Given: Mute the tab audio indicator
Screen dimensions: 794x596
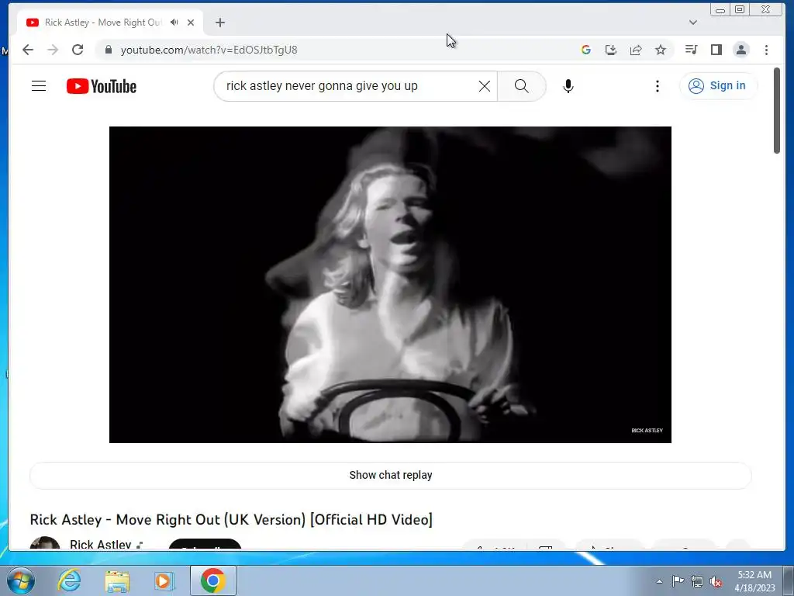Looking at the screenshot, I should (x=174, y=23).
